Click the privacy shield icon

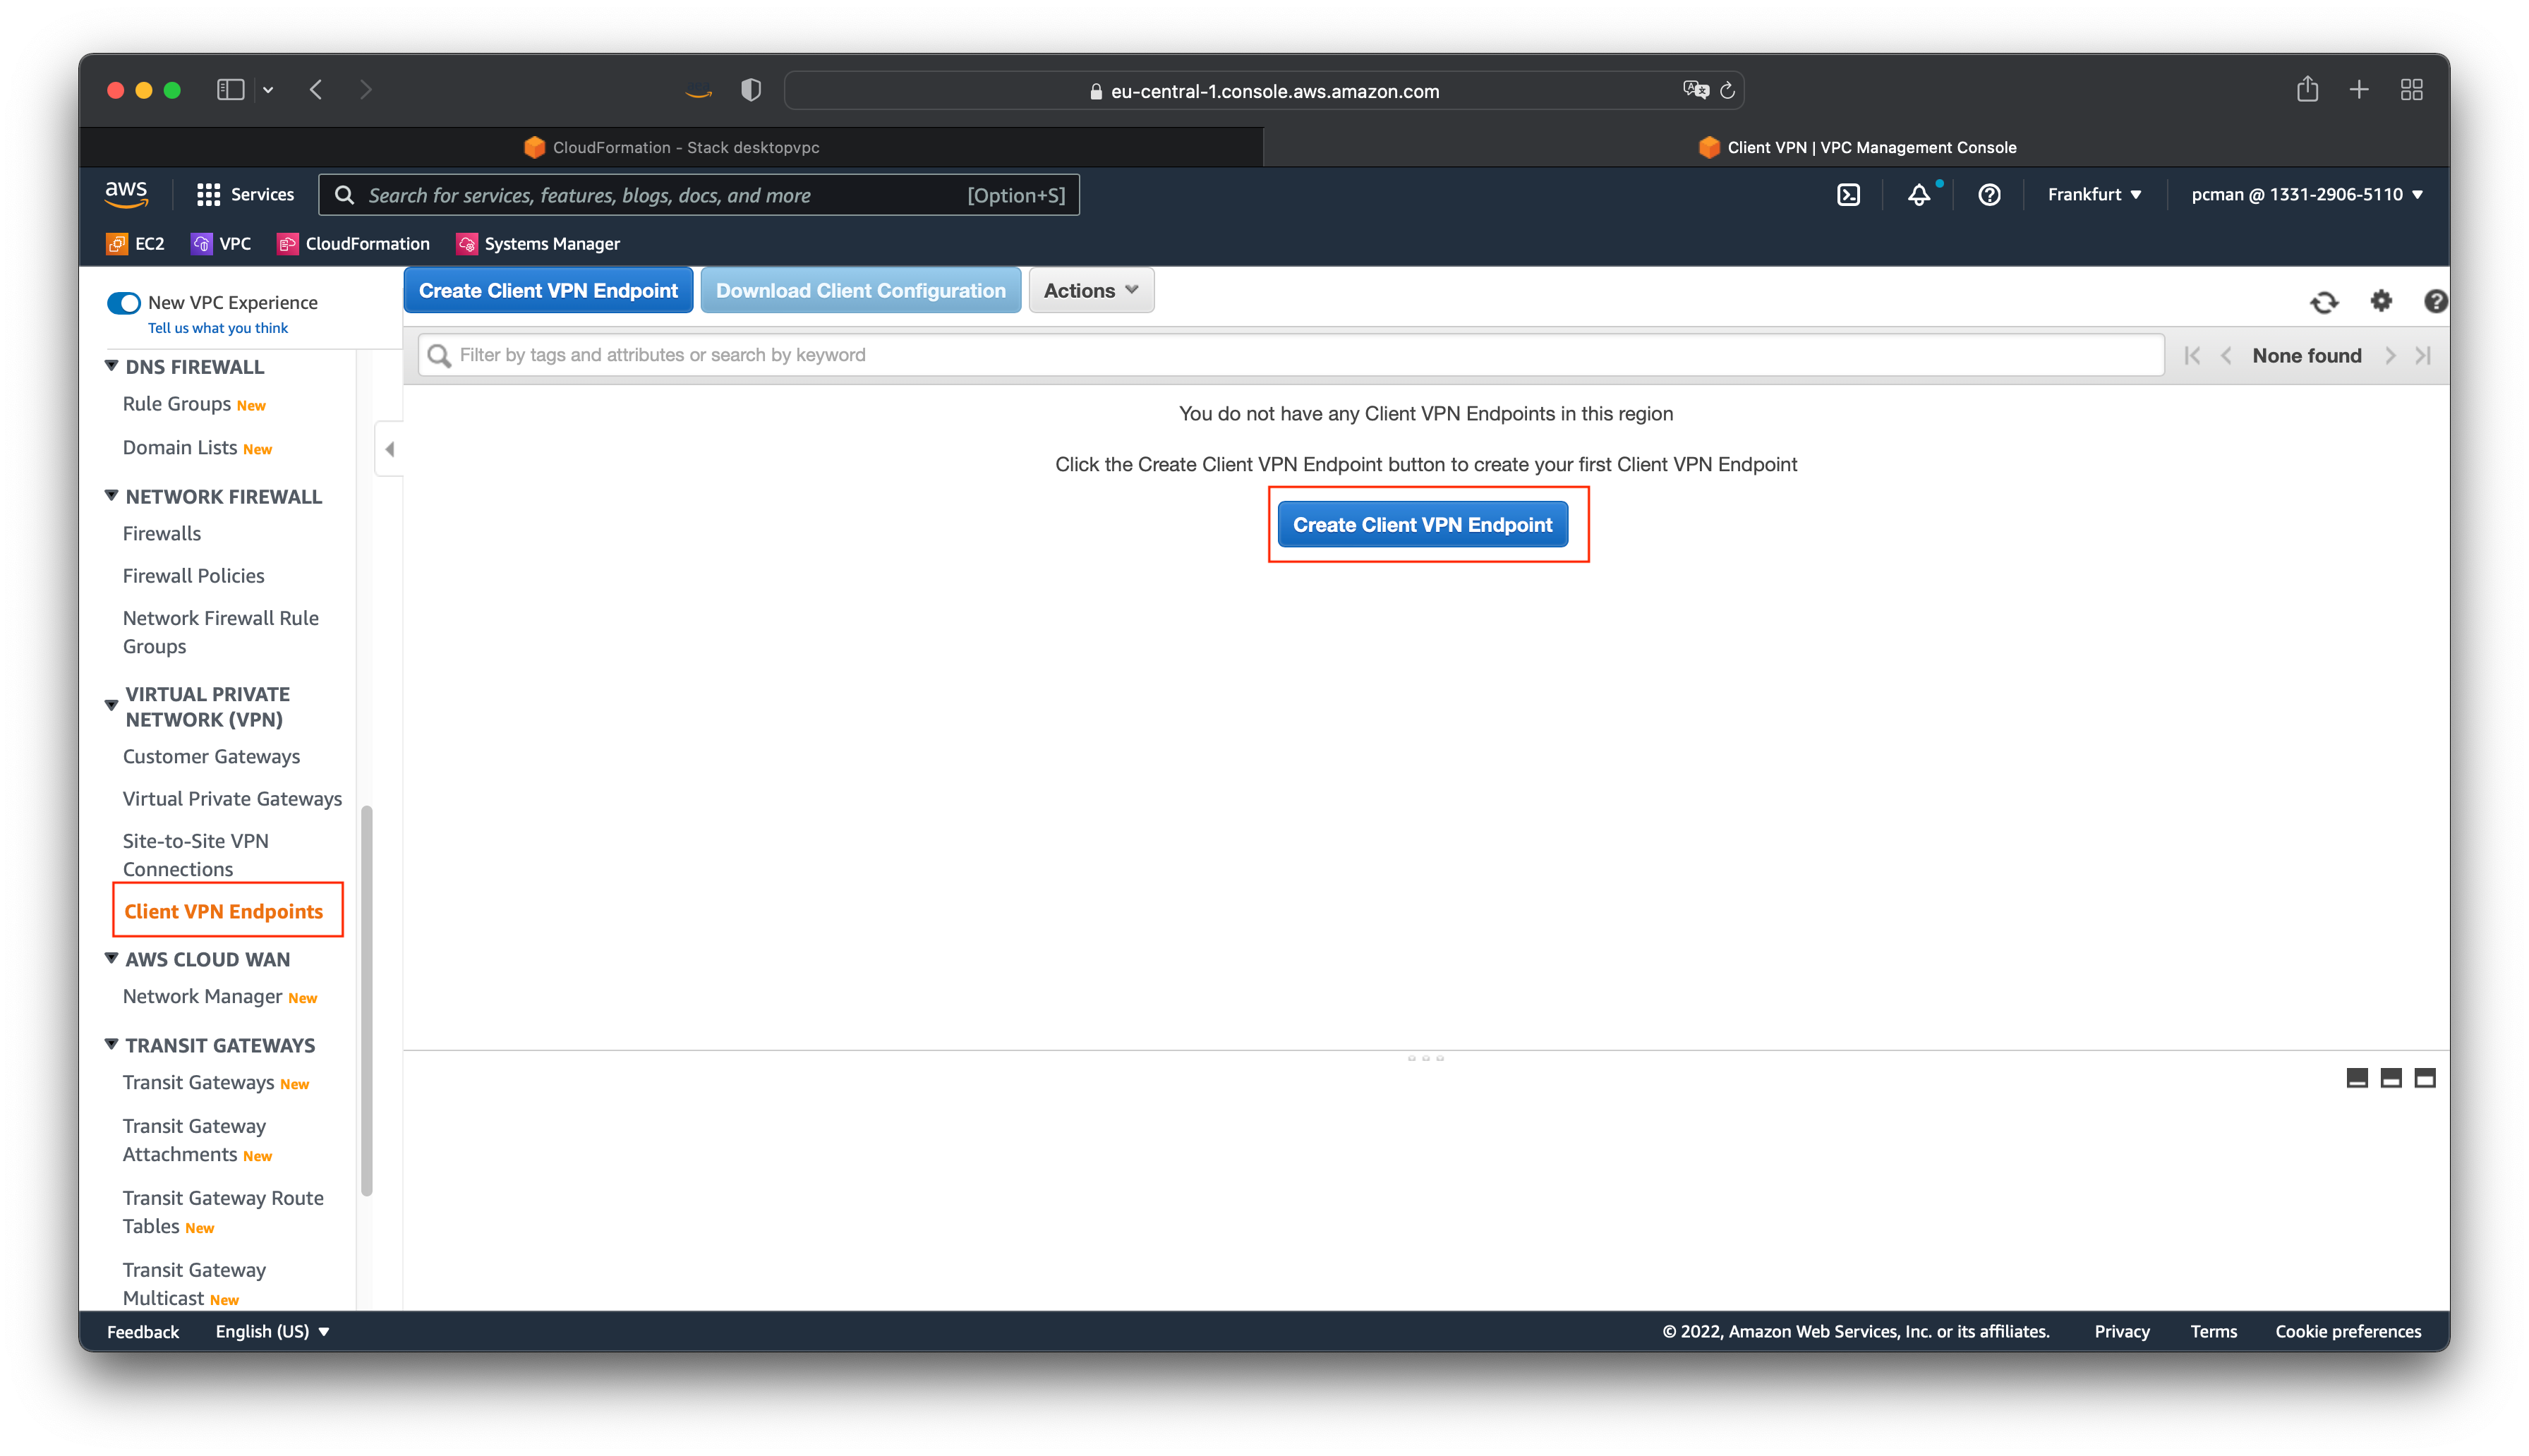click(751, 90)
